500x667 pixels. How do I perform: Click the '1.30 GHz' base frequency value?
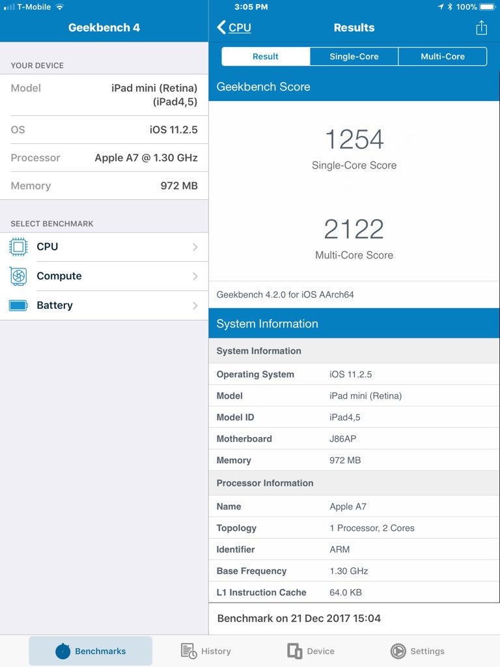coord(349,571)
